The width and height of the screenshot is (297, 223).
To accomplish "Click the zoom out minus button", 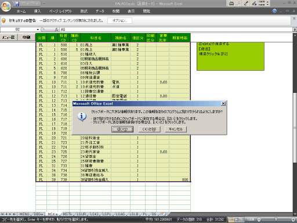I will click(x=259, y=220).
